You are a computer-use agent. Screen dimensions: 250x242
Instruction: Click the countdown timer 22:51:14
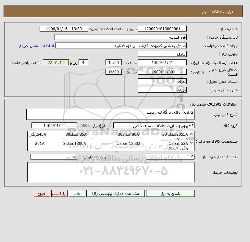coord(56,63)
